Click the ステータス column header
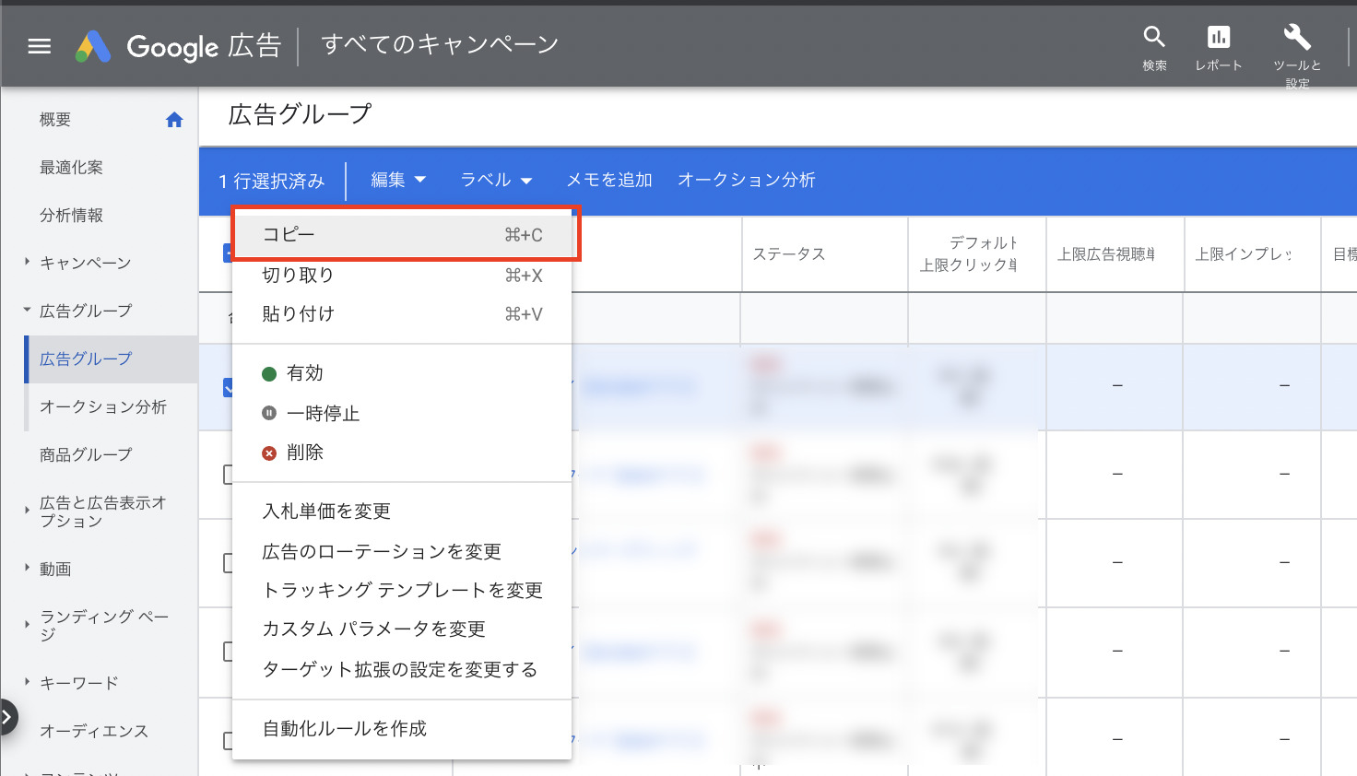1357x776 pixels. click(x=788, y=254)
